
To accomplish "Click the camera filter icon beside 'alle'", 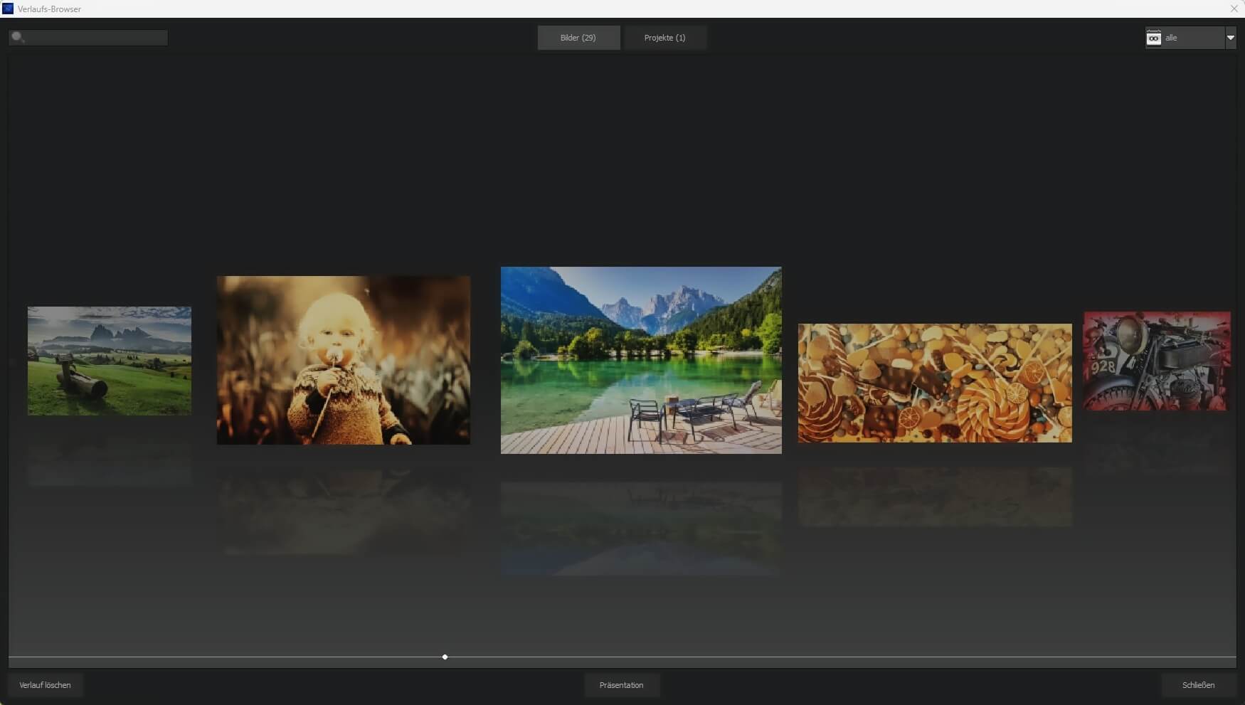I will pyautogui.click(x=1153, y=38).
